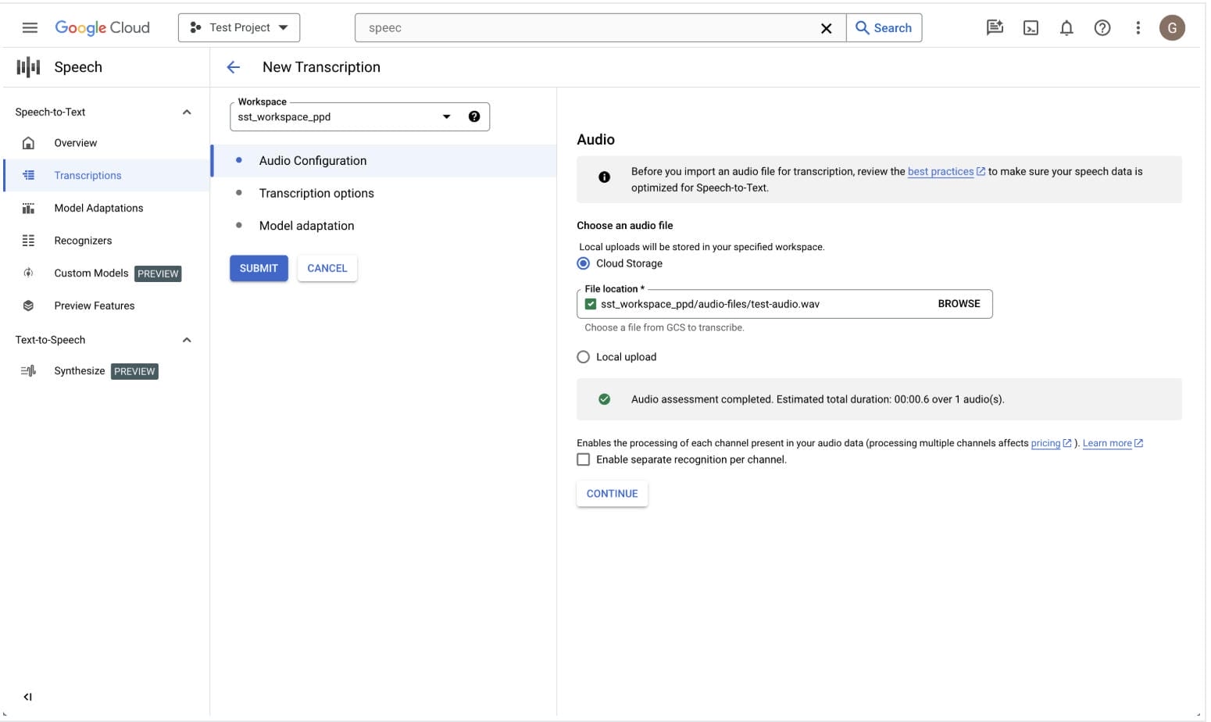
Task: Open the three-dot settings and utilities menu
Action: click(x=1138, y=28)
